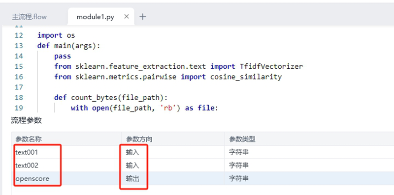Screen dimensions: 394x195
Task: Click 字符串 type cell for openscore
Action: [309, 179]
